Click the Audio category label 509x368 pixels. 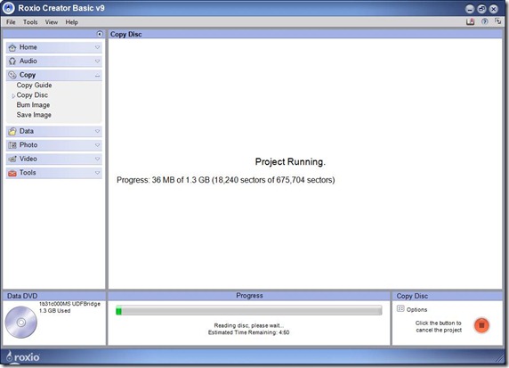click(28, 61)
